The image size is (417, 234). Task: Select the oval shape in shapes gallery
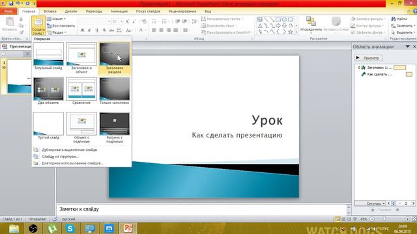coord(284,19)
